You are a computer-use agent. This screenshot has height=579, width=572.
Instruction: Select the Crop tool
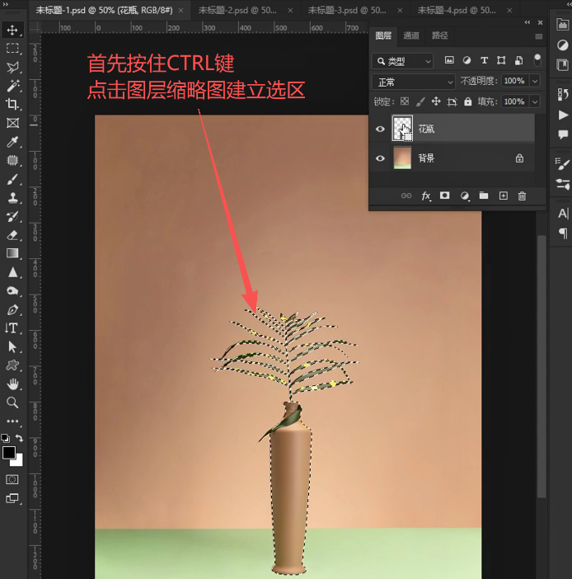click(12, 105)
